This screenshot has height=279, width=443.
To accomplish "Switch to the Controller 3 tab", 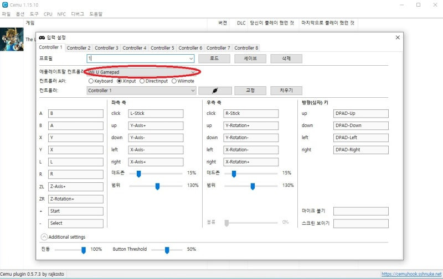I will (x=106, y=48).
